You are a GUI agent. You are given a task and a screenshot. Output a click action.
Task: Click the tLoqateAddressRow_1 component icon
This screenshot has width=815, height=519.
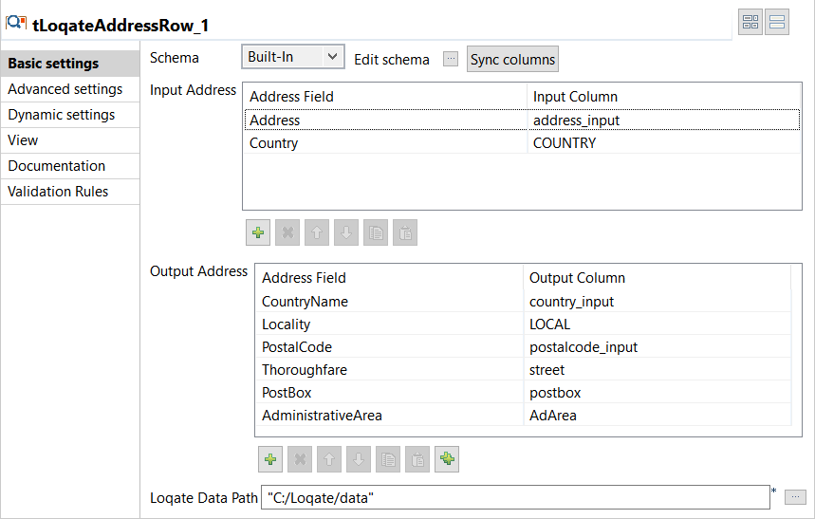(16, 23)
